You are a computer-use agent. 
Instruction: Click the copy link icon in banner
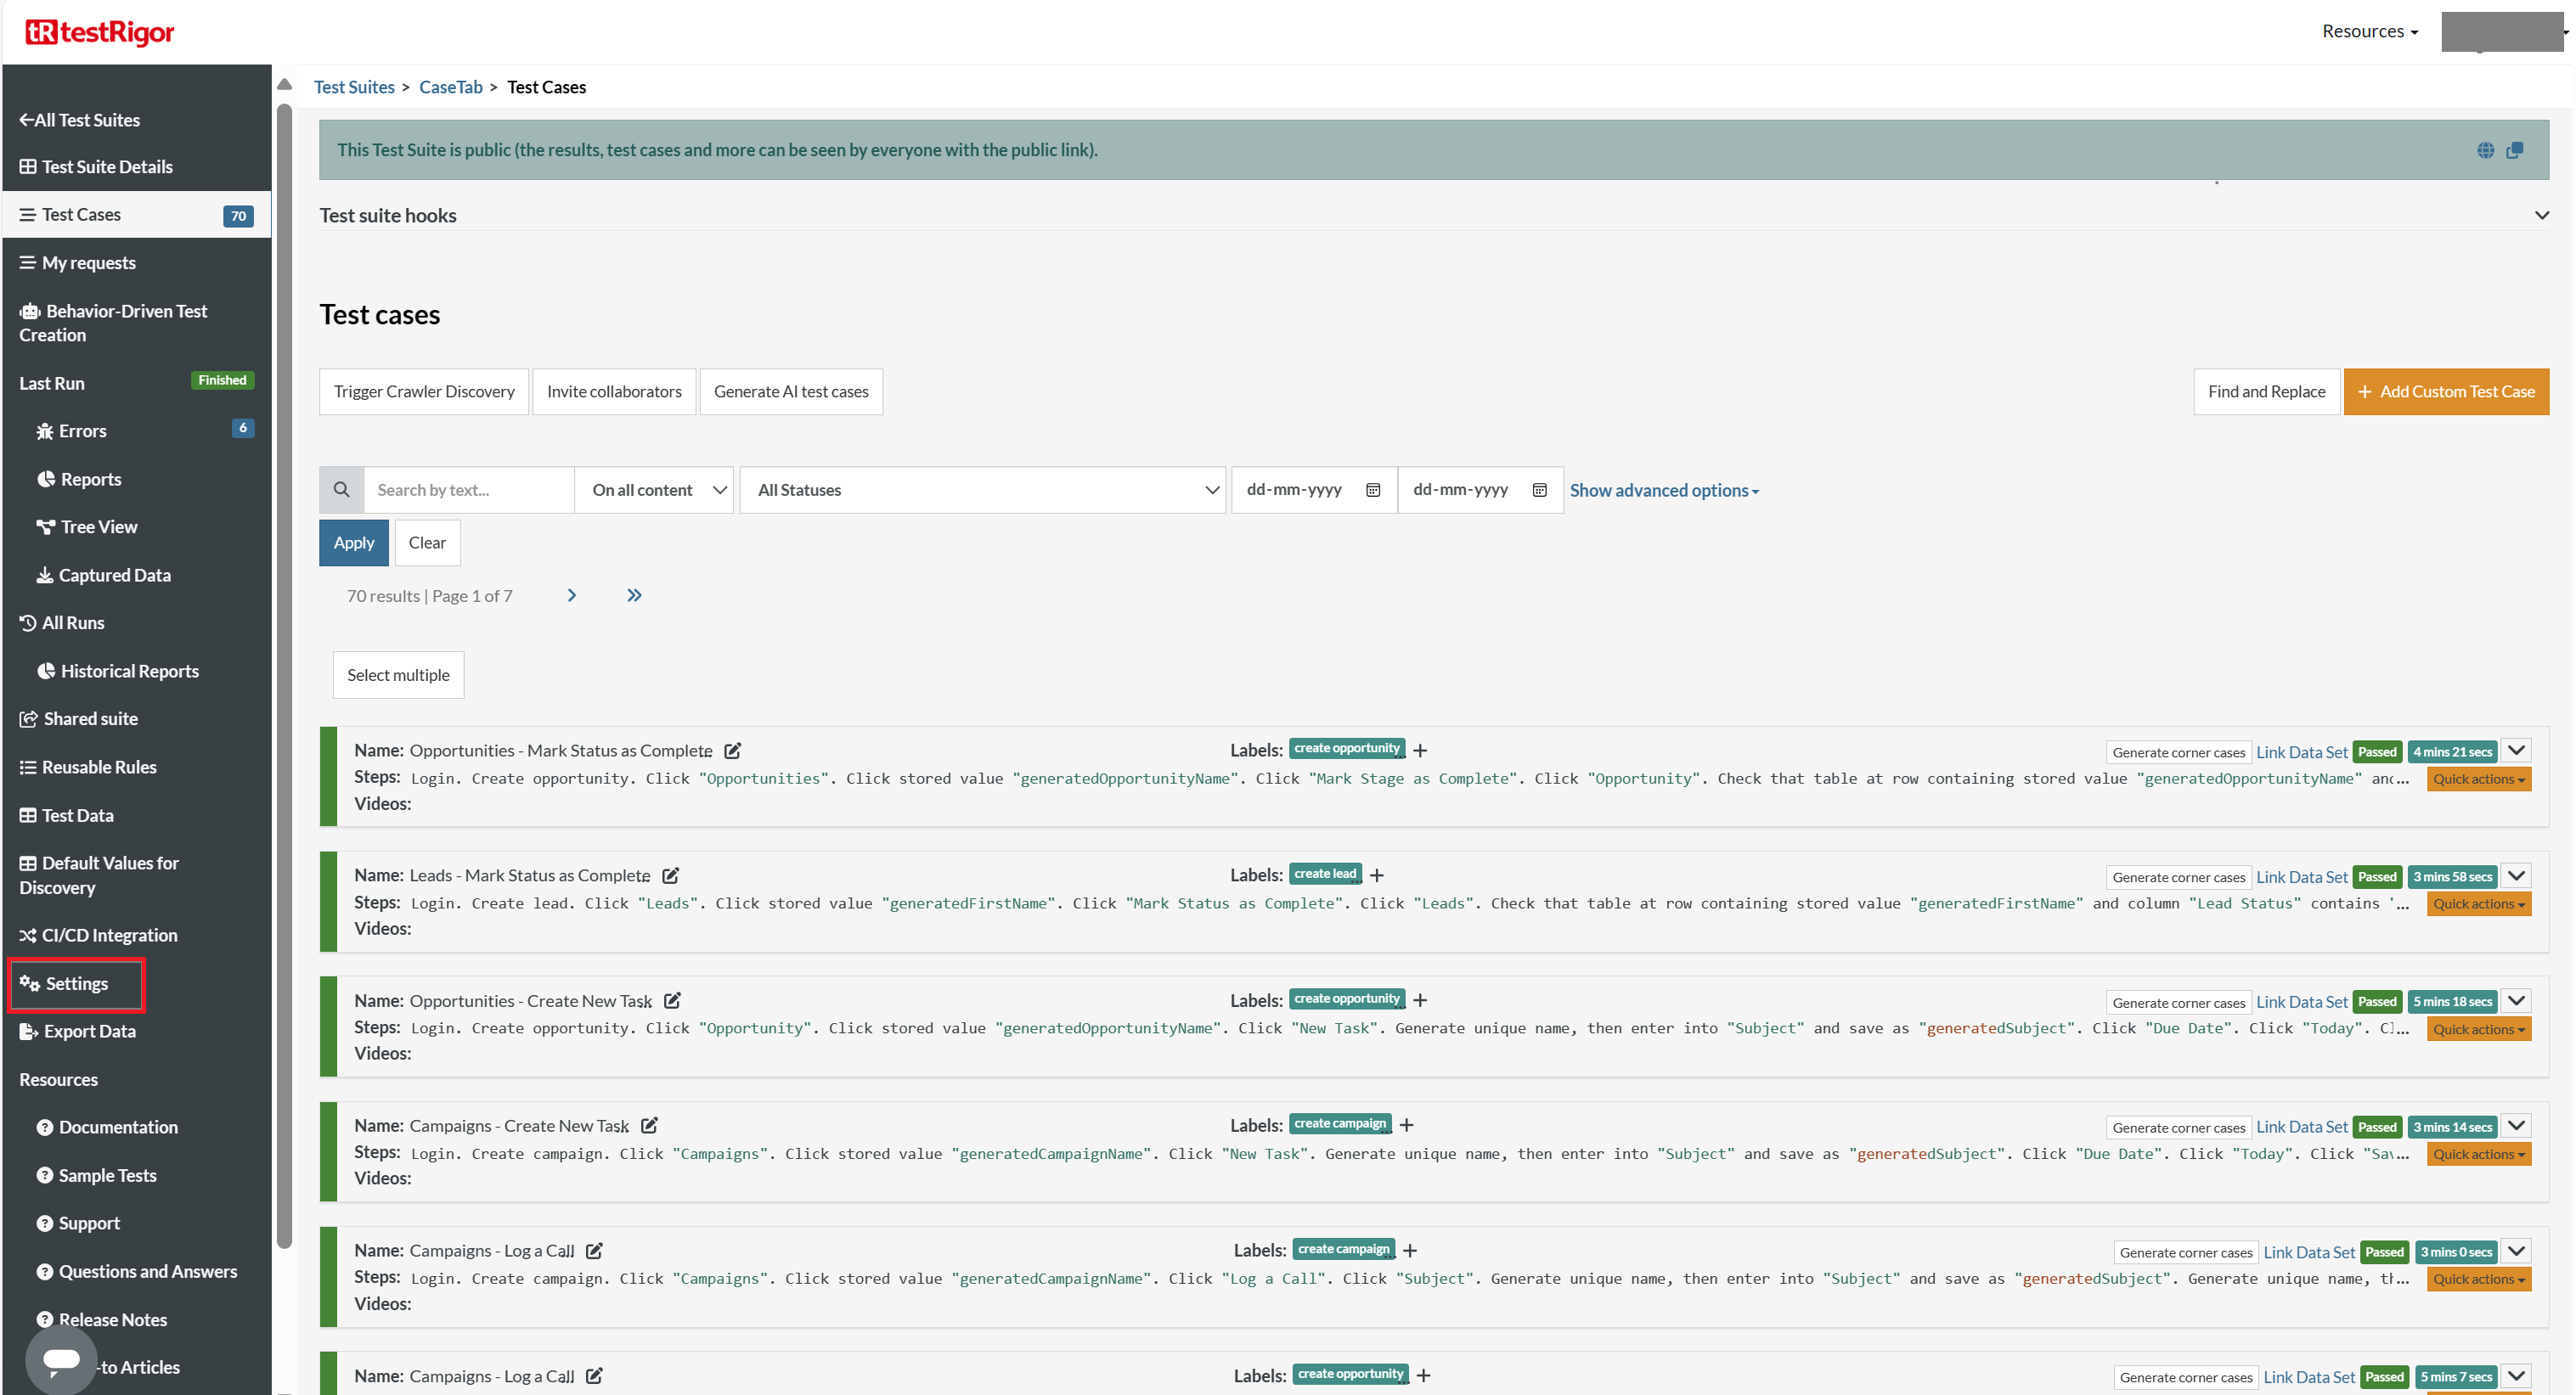2514,150
